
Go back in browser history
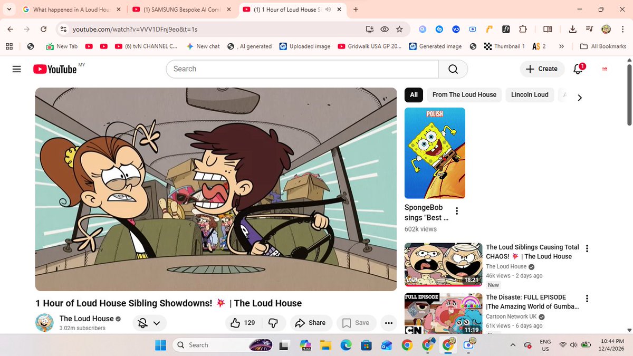[x=11, y=30]
